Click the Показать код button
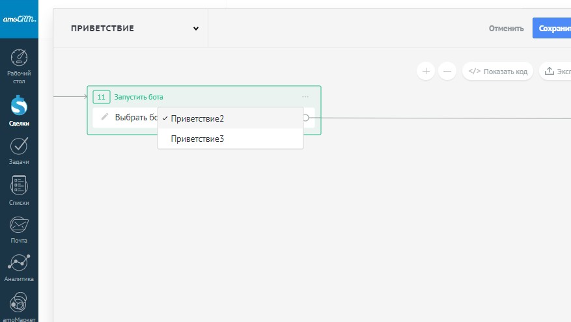Image resolution: width=571 pixels, height=322 pixels. [498, 71]
